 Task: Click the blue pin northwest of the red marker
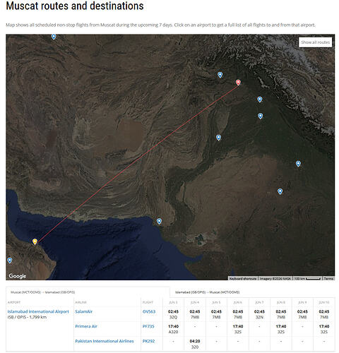(220, 75)
